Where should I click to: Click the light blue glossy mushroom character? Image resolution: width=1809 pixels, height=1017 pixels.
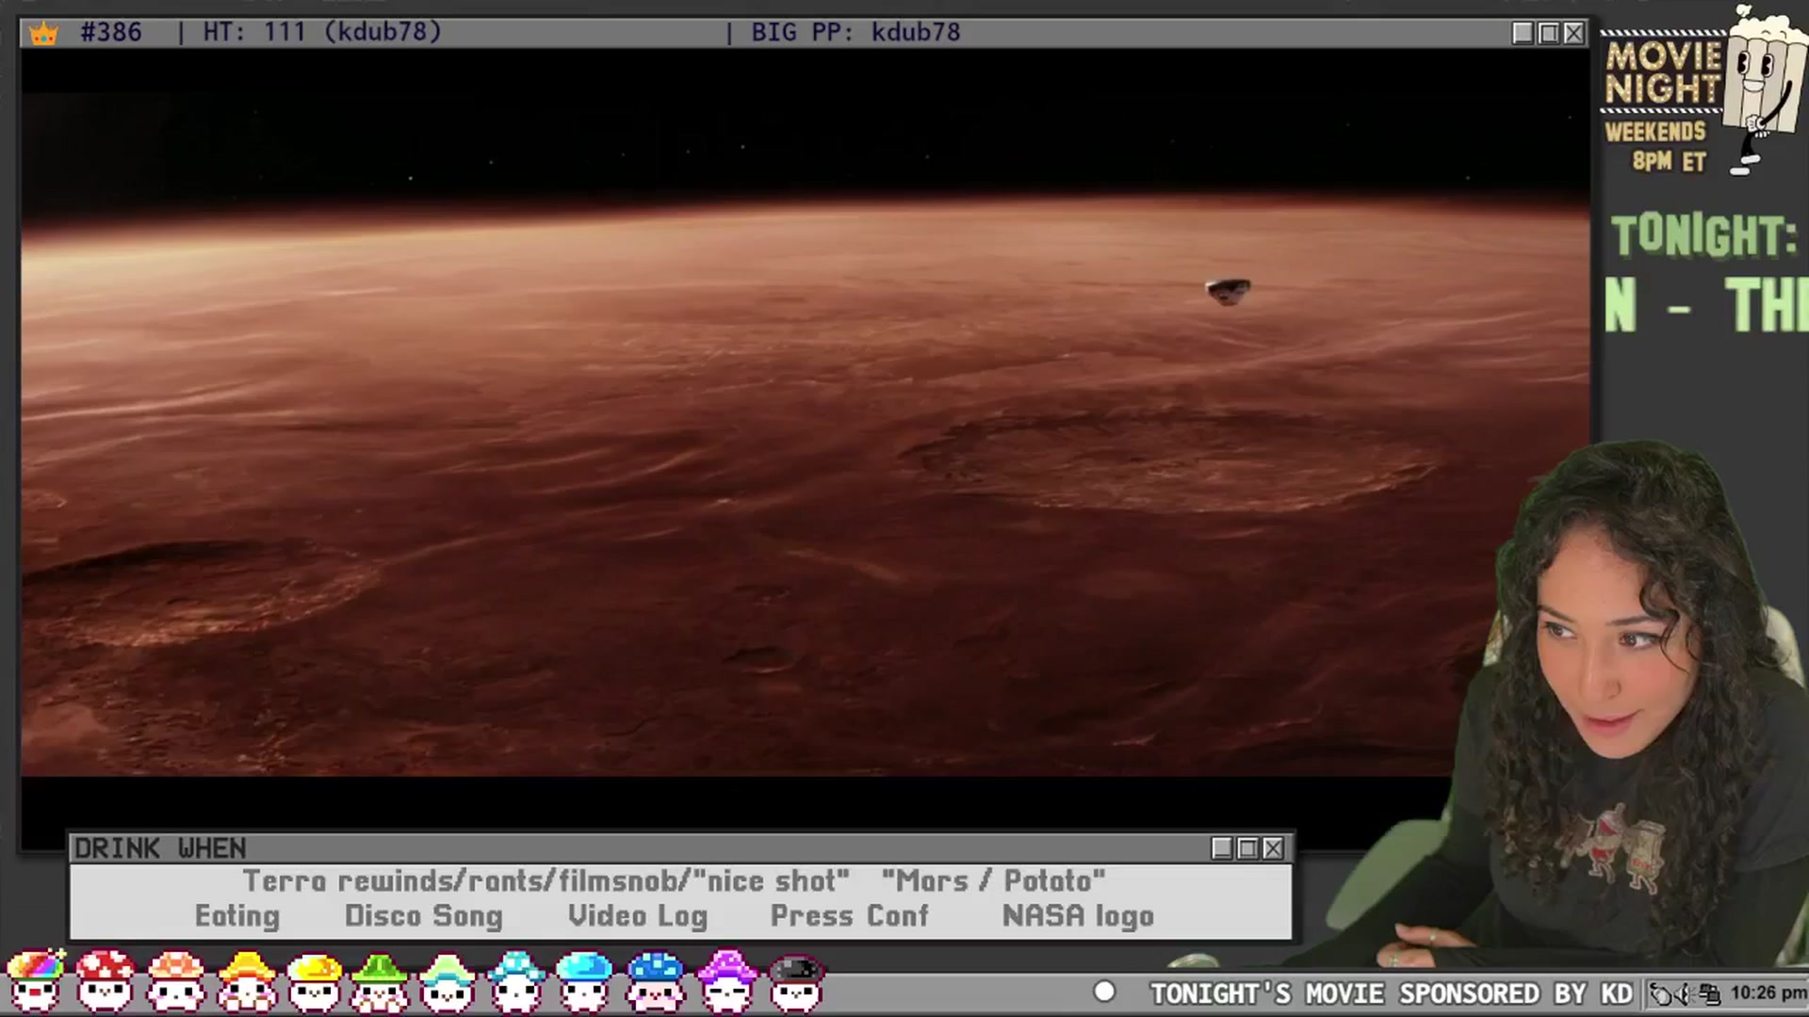(584, 981)
